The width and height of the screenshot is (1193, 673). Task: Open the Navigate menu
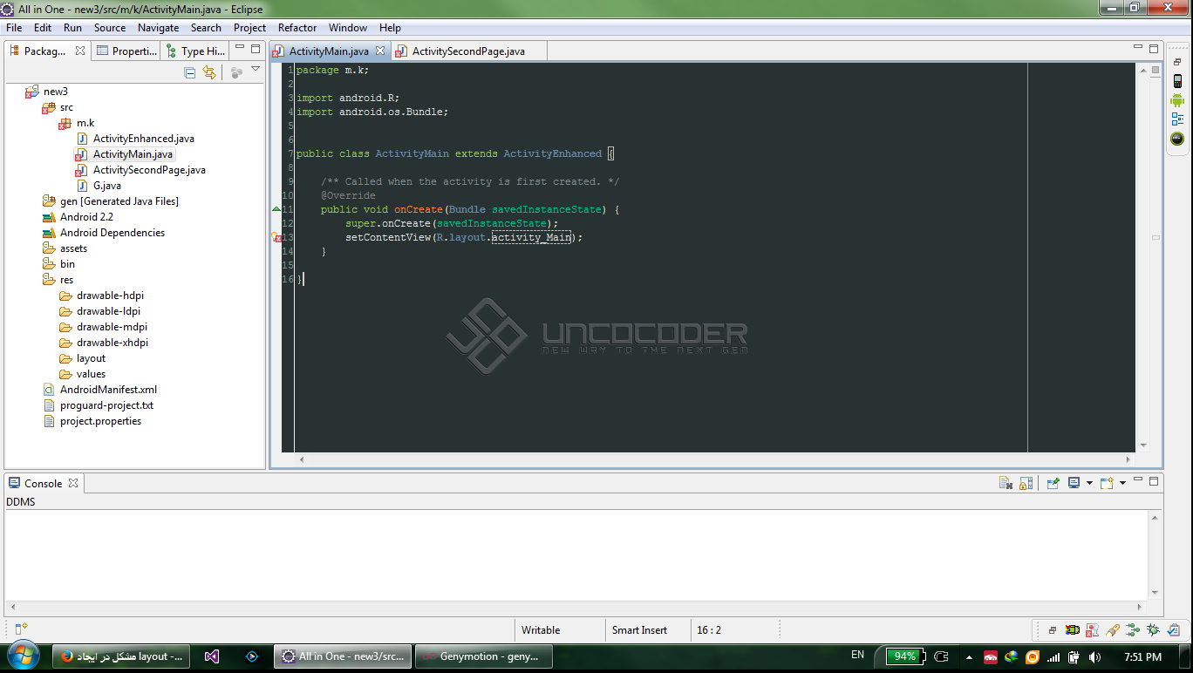coord(158,28)
